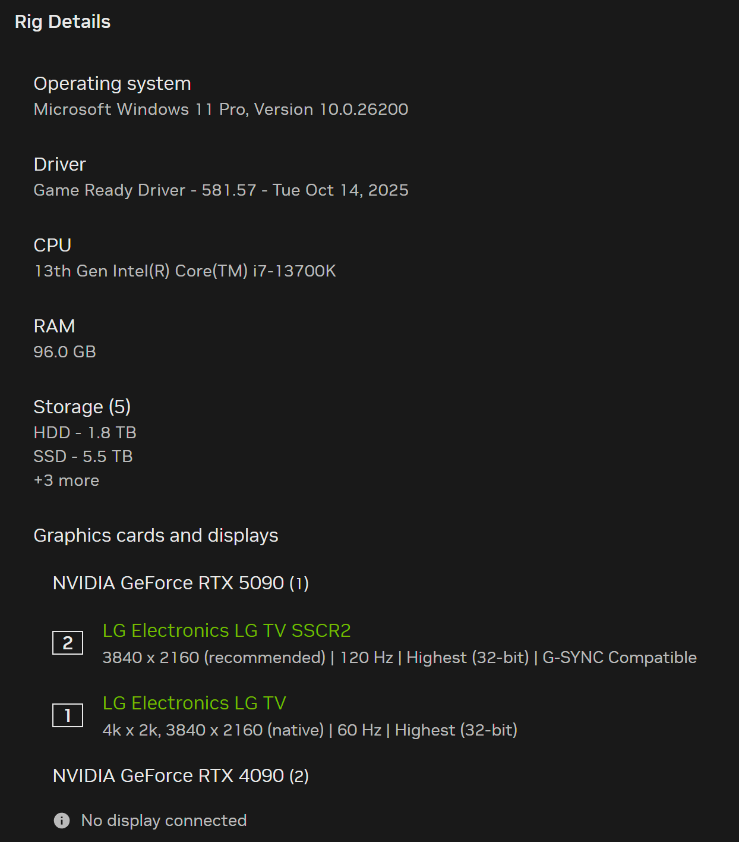Click the display number 1 badge icon
Screen dimensions: 739x842
(68, 715)
